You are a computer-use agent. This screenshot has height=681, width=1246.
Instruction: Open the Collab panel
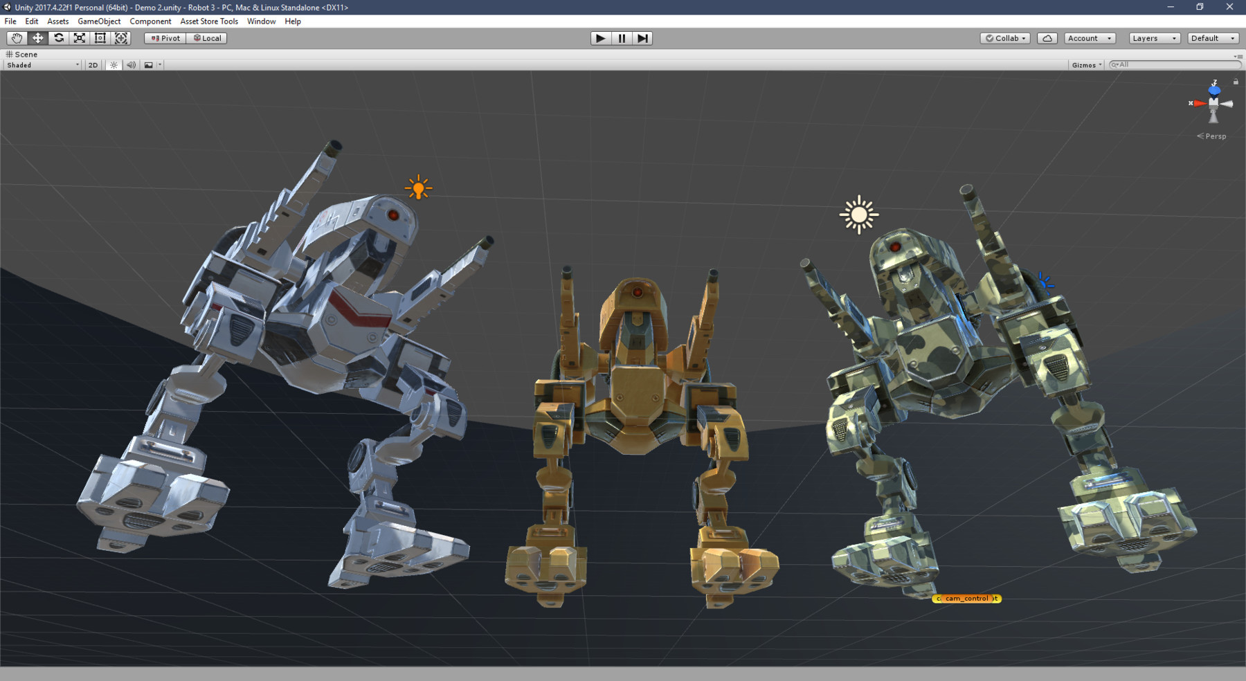tap(1004, 38)
